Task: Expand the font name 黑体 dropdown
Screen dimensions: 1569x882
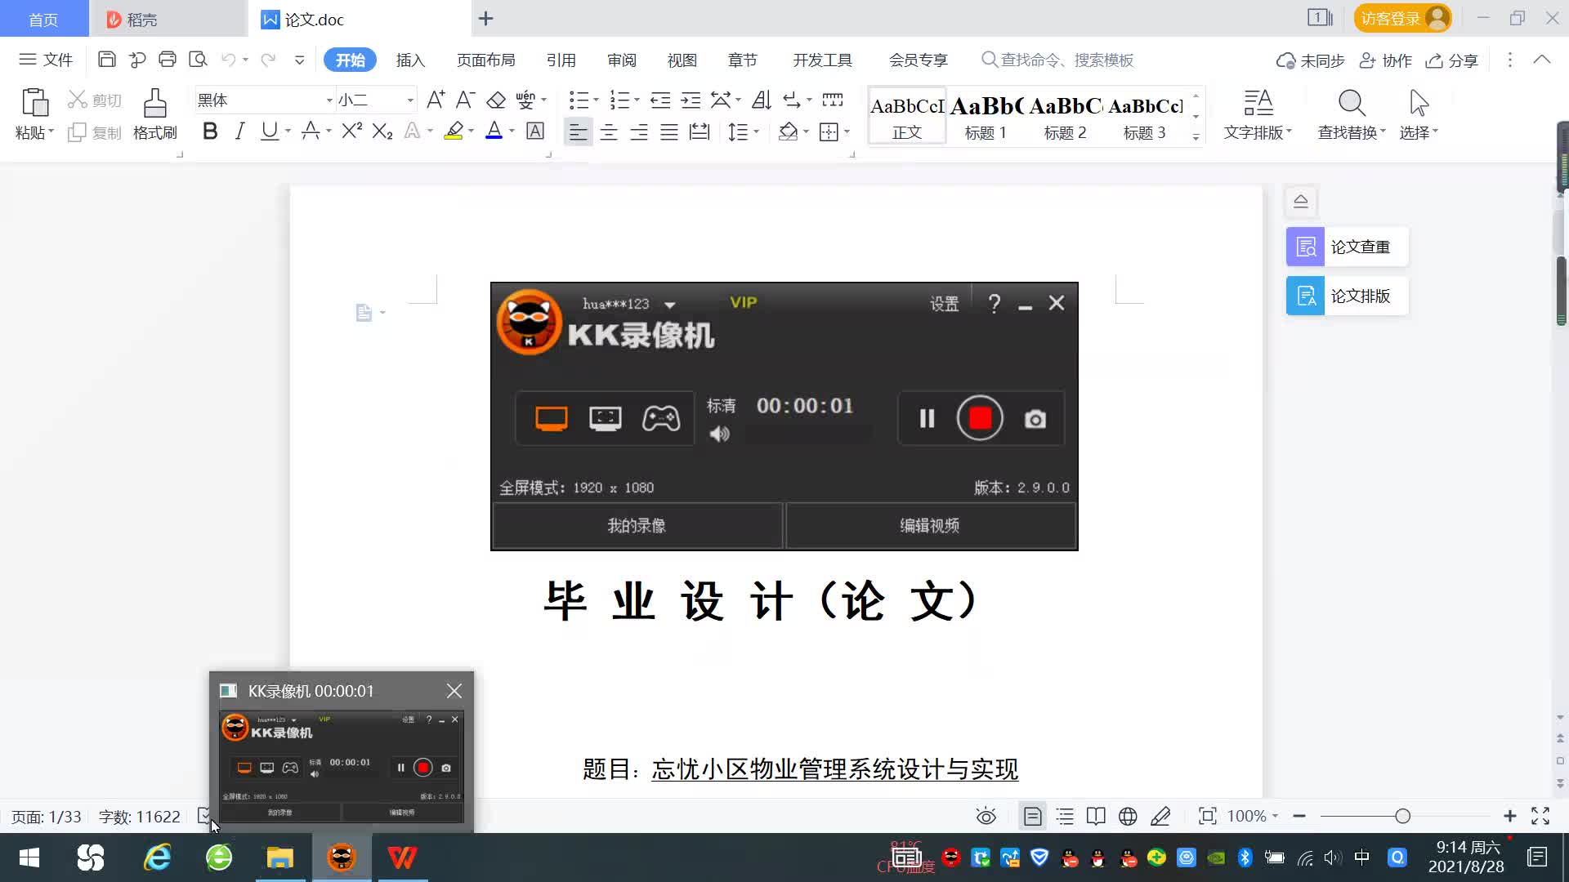Action: 329,100
